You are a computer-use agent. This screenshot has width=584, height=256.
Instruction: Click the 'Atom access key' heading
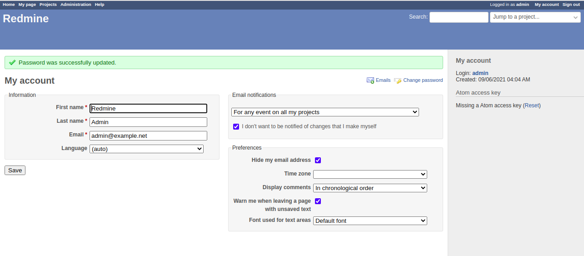[x=478, y=93]
